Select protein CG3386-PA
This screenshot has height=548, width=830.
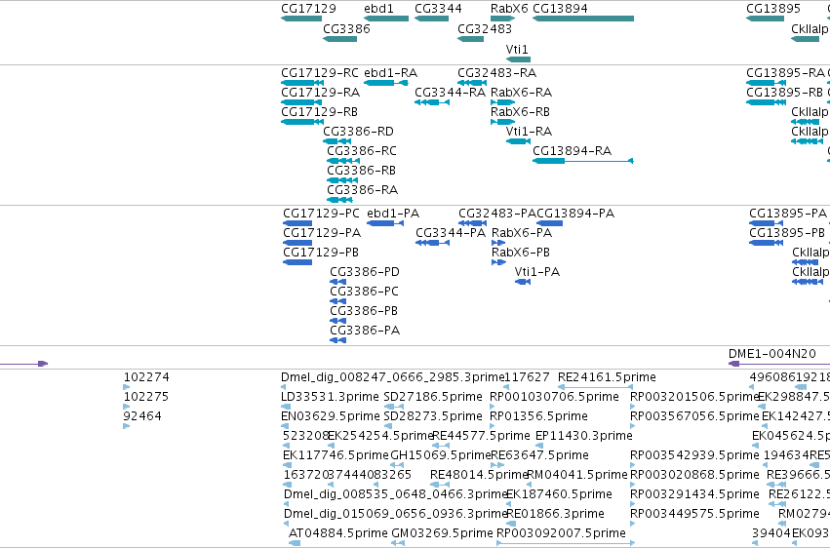coord(337,340)
